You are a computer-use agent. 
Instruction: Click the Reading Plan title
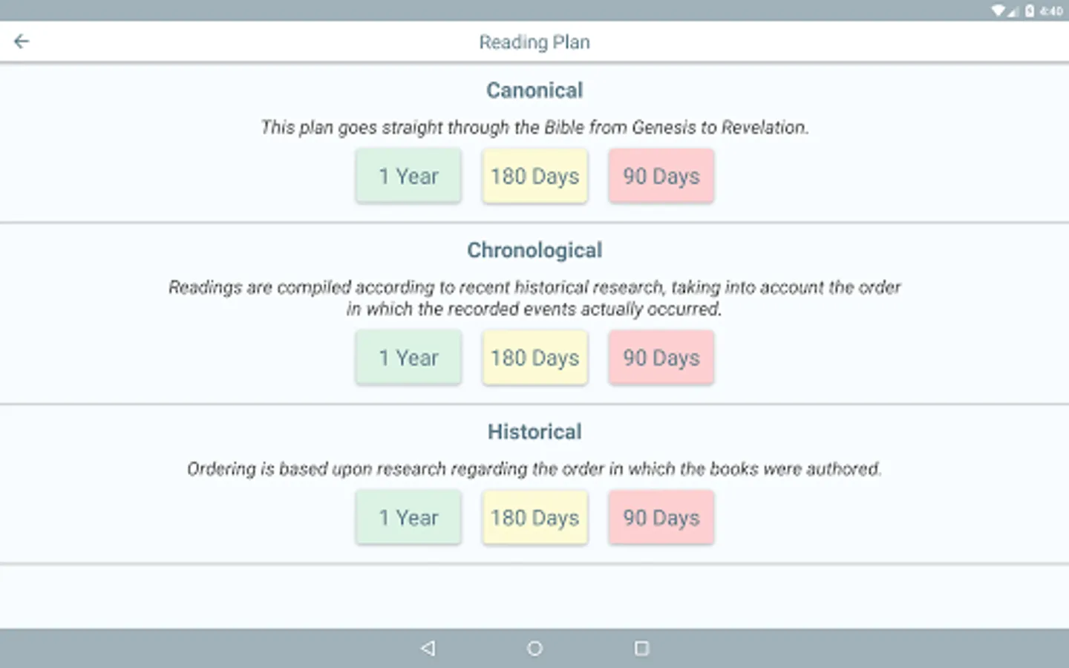pos(534,42)
